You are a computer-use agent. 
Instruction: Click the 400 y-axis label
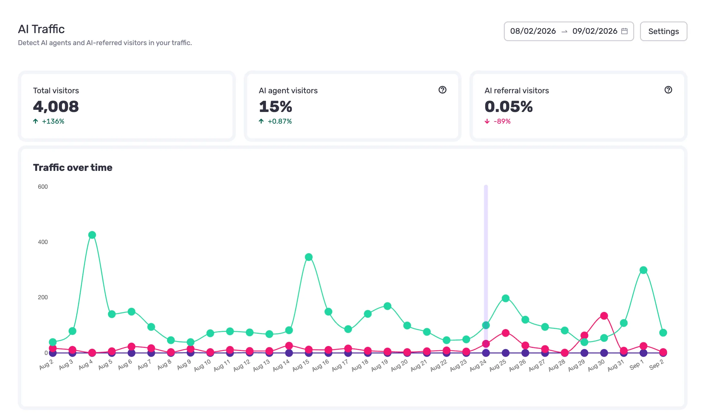43,242
